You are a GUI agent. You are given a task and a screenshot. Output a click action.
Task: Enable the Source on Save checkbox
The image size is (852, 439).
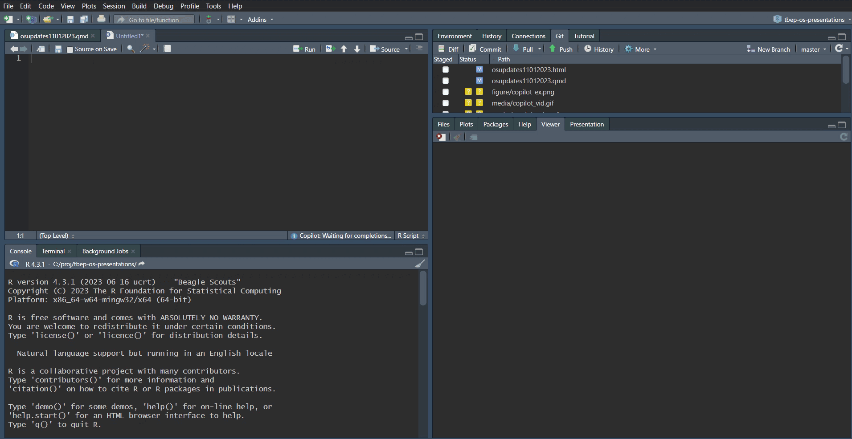point(70,49)
